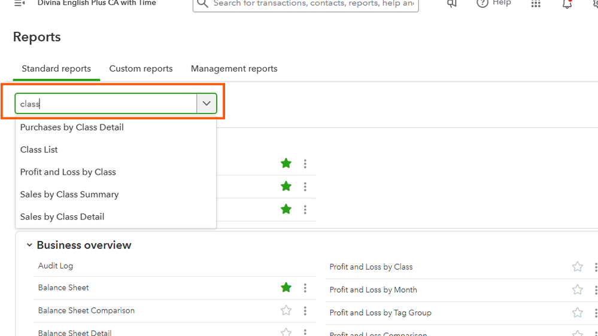This screenshot has height=336, width=598.
Task: Switch to the Management reports tab
Action: tap(234, 69)
